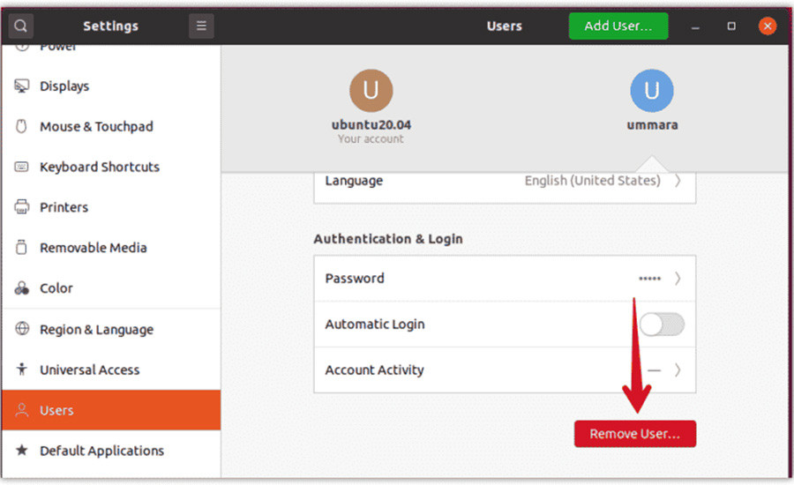Open Region & Language settings panel
This screenshot has height=485, width=794.
[111, 329]
